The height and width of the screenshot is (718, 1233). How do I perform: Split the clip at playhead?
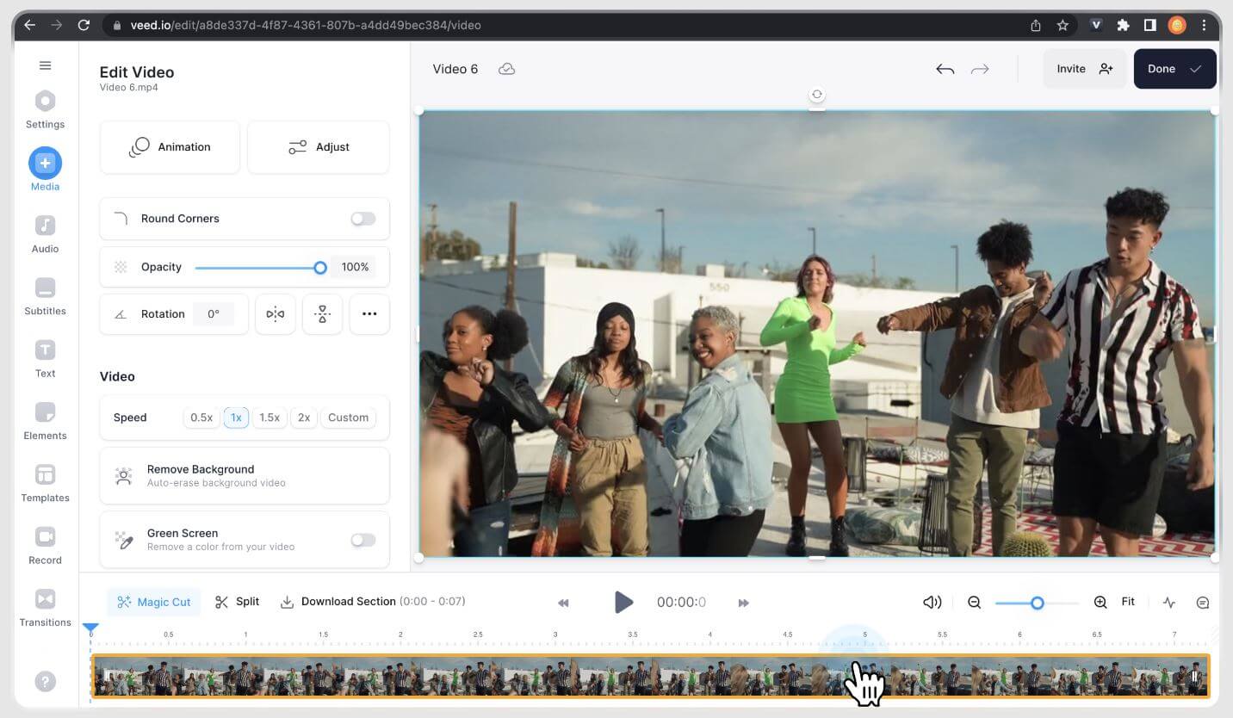tap(237, 602)
